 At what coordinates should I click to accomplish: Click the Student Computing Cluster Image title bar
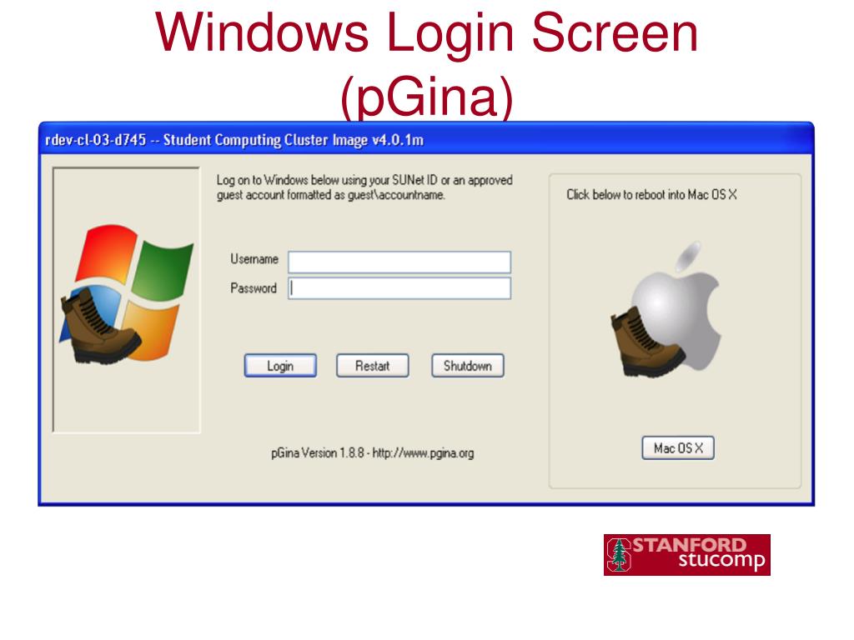click(426, 139)
